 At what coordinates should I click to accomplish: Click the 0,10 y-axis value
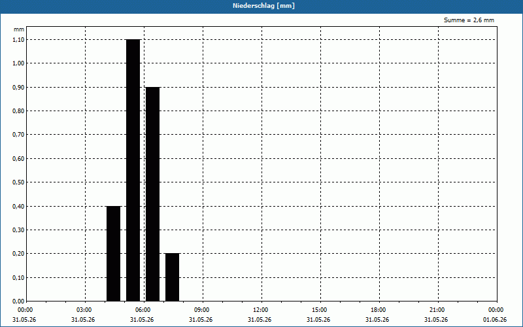coord(18,277)
